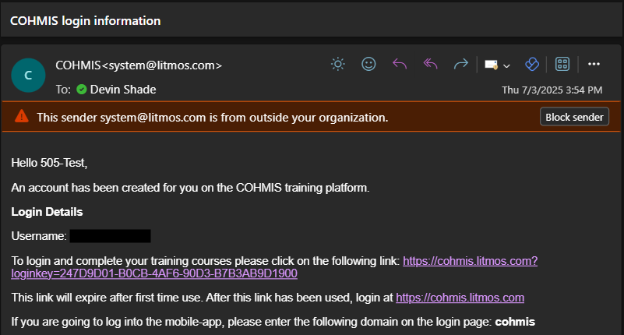The image size is (624, 335).
Task: Block sender system@litmos.com
Action: tap(574, 117)
